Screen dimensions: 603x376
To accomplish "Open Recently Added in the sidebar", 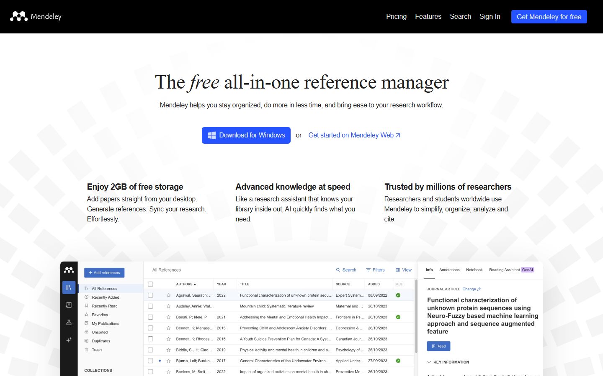I will coord(106,297).
